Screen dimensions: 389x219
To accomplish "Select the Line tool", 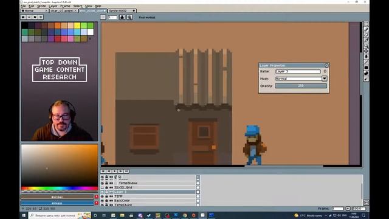I will click(366, 62).
